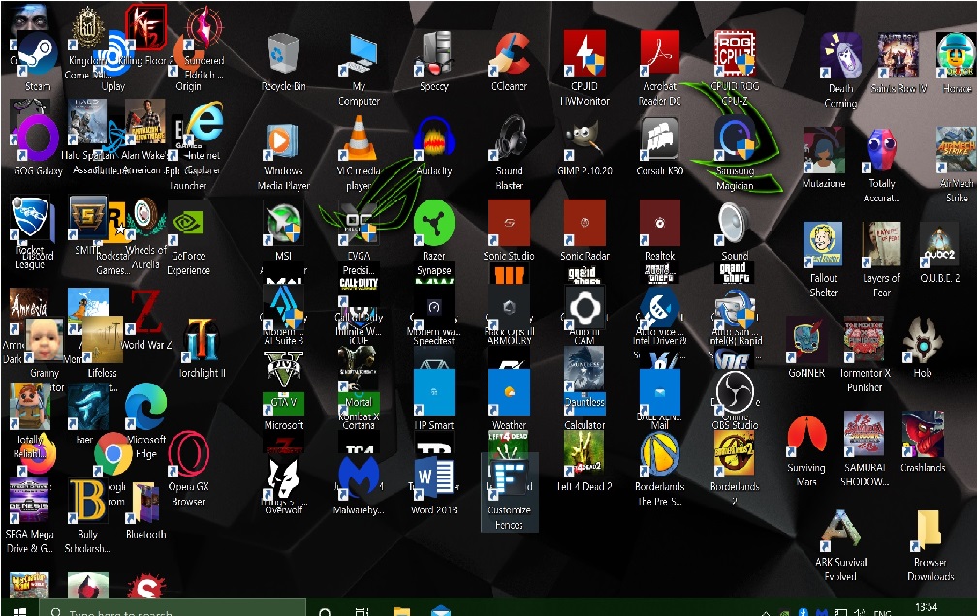Open the Sound speaker shortcut
This screenshot has height=616, width=977.
(735, 223)
